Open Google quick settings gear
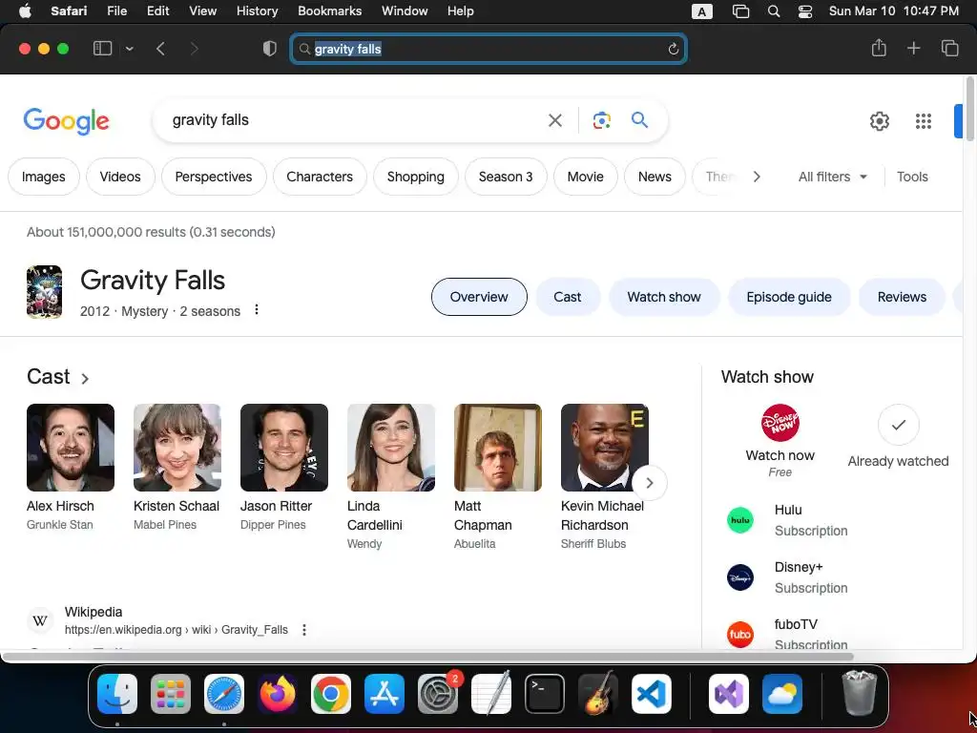977x733 pixels. 879,121
